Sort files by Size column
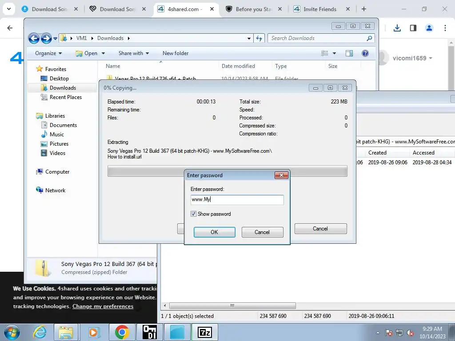455x341 pixels. point(332,66)
